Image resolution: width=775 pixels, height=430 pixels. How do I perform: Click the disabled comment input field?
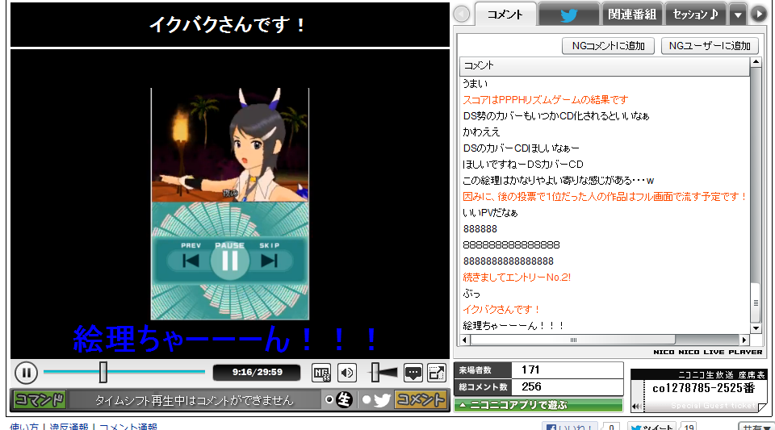click(x=195, y=400)
